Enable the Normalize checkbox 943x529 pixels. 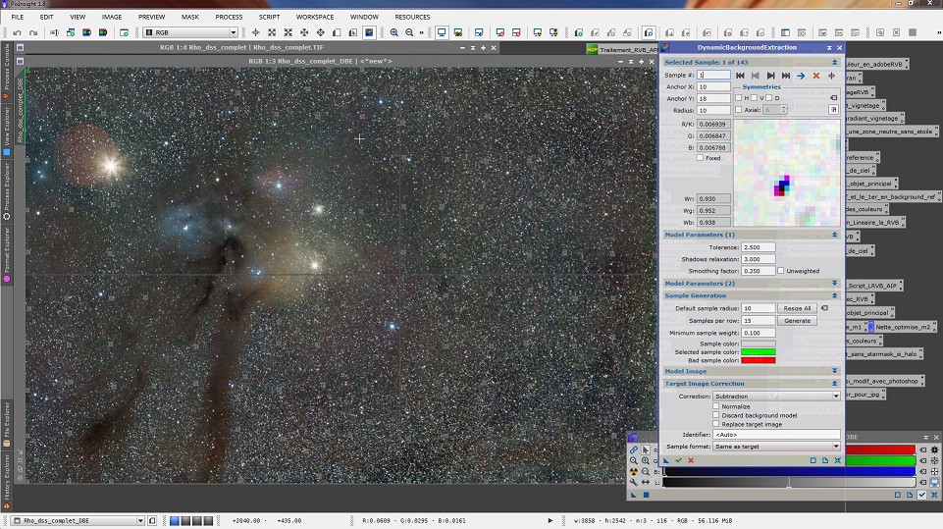tap(716, 405)
